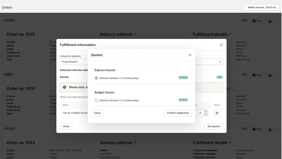Select Express Courier delivery radio option
Screen dimensions: 282x159
click(x=96, y=78)
